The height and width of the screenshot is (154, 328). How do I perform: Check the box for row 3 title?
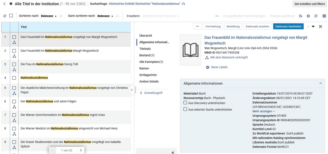pos(14,64)
